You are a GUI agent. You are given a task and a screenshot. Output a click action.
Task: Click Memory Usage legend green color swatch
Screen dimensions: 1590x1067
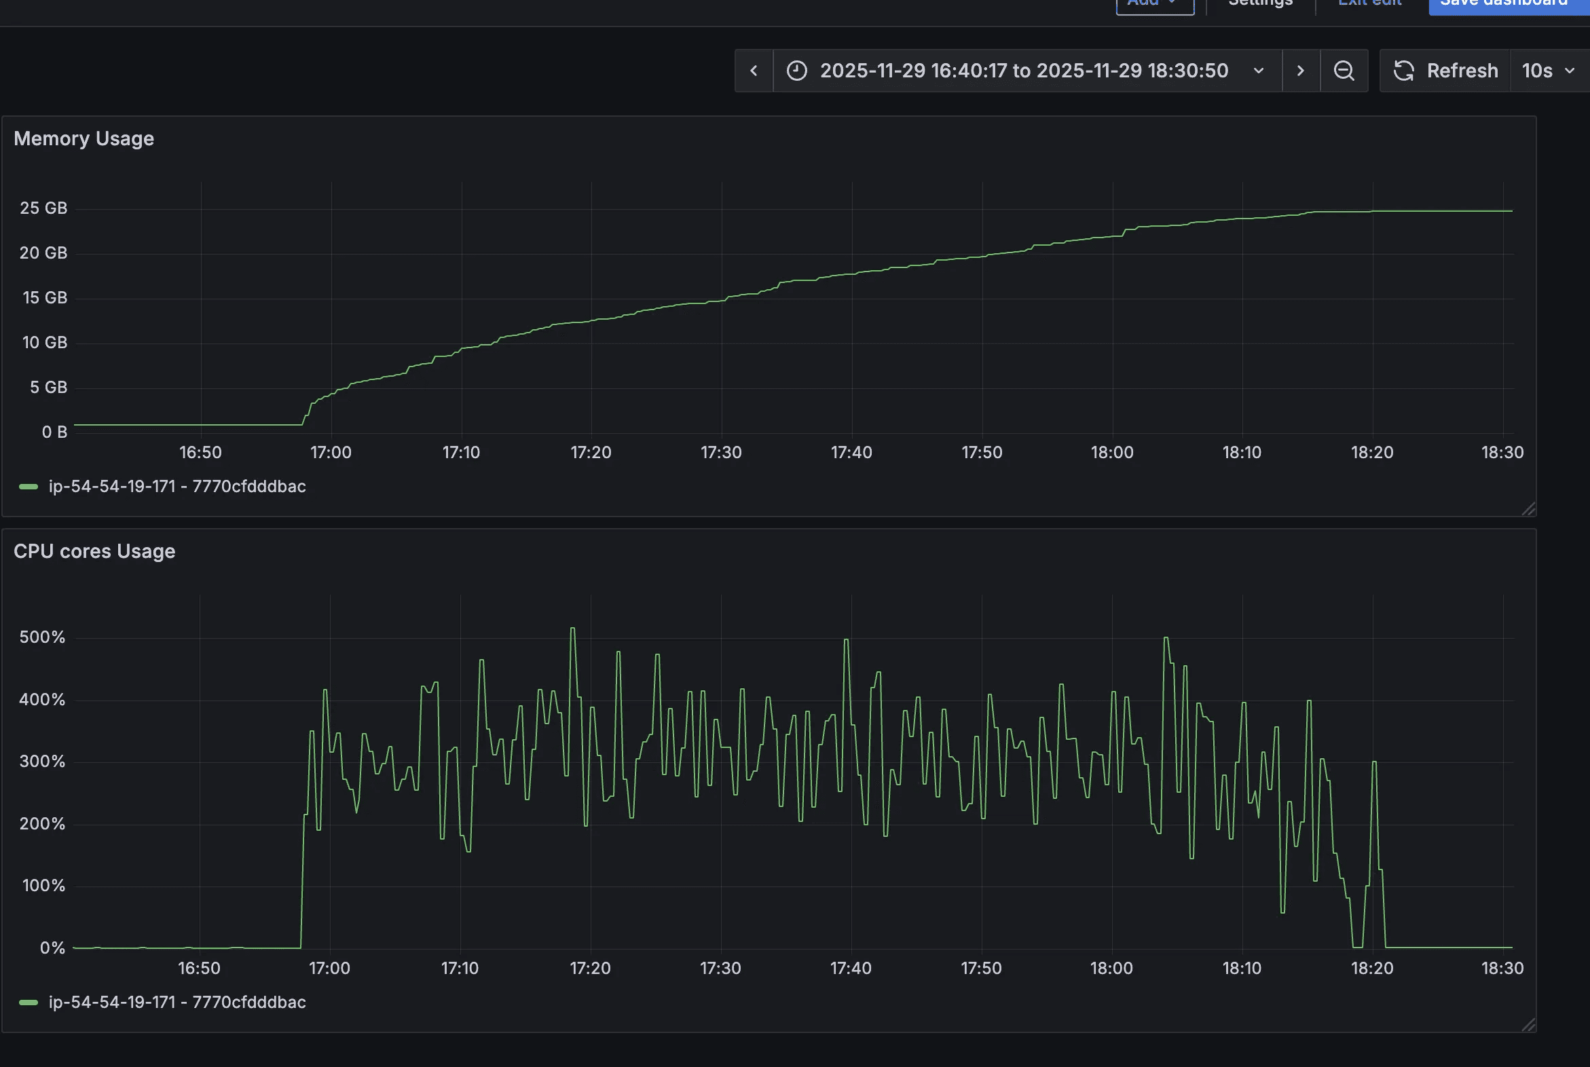tap(29, 487)
